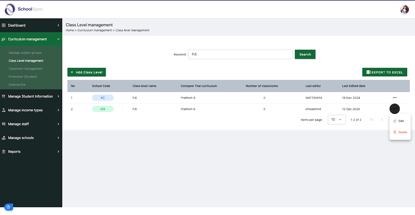Click the plus icon on Add Class Level
The image size is (415, 215).
coord(72,72)
